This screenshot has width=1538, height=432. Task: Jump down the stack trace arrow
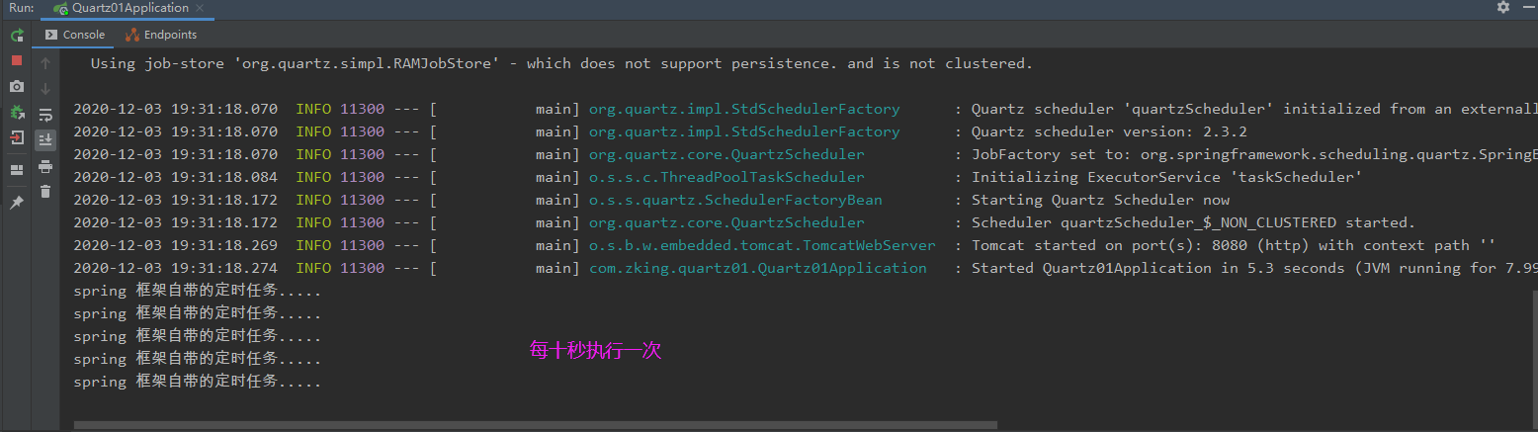tap(45, 89)
